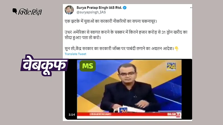Click the pointing-down hand emoji
This screenshot has width=223, height=125.
pyautogui.click(x=177, y=49)
